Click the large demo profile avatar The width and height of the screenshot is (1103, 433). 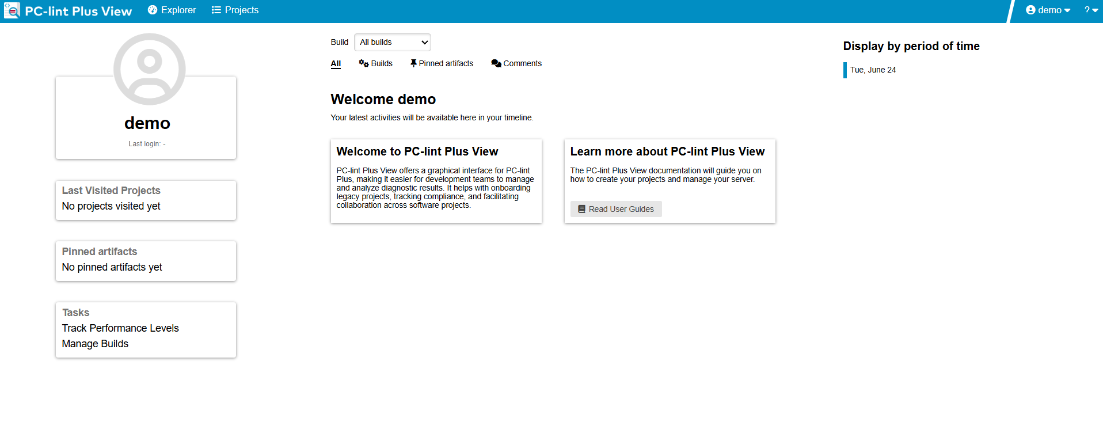click(x=149, y=69)
